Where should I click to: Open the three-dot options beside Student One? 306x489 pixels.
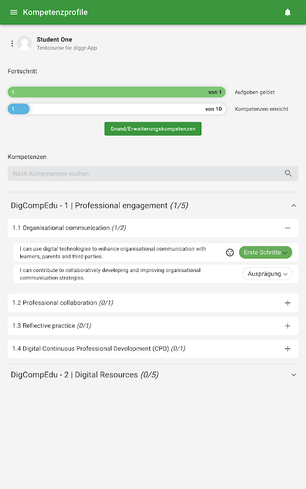[12, 43]
